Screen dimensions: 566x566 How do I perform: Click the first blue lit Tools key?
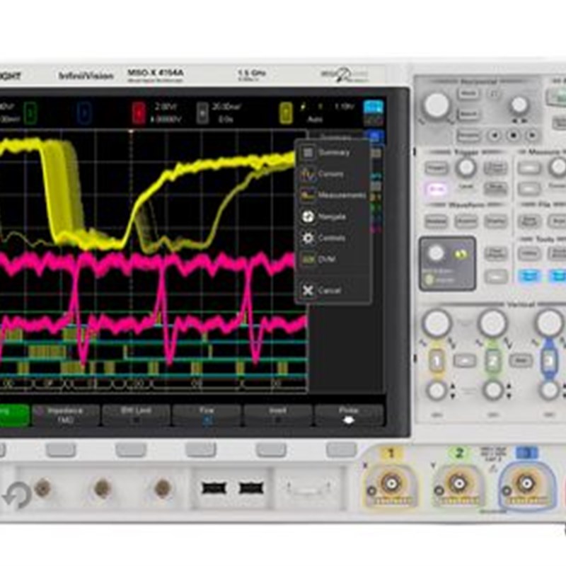coord(529,277)
